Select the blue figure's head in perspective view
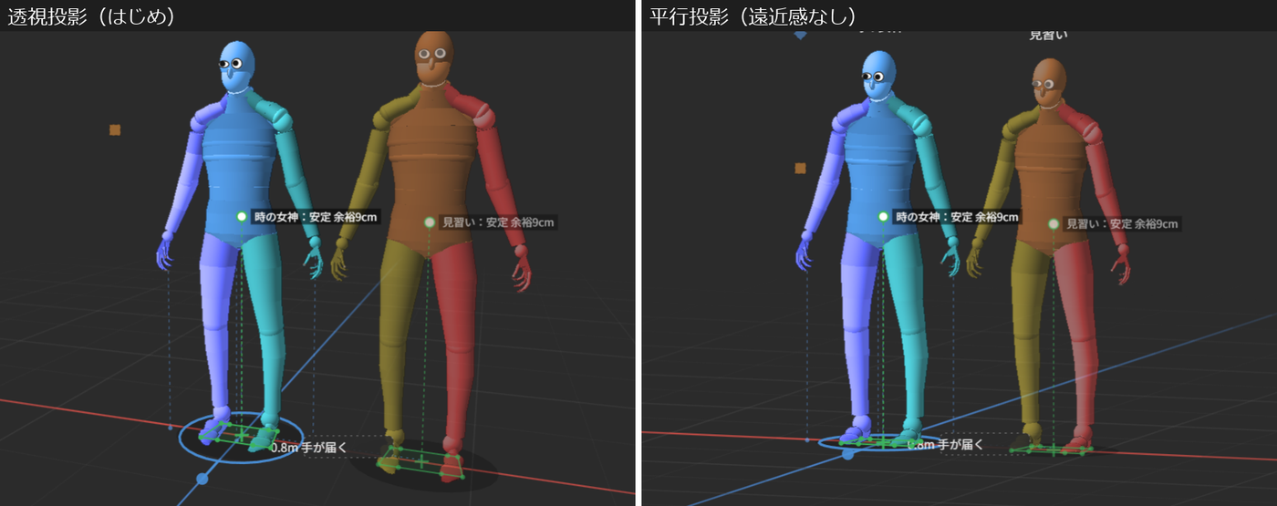Image resolution: width=1277 pixels, height=506 pixels. (237, 66)
